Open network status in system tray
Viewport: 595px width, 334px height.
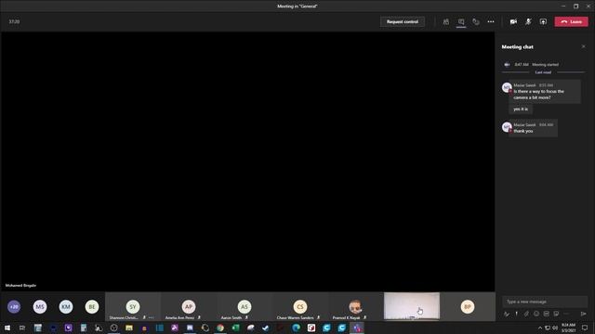(x=548, y=328)
